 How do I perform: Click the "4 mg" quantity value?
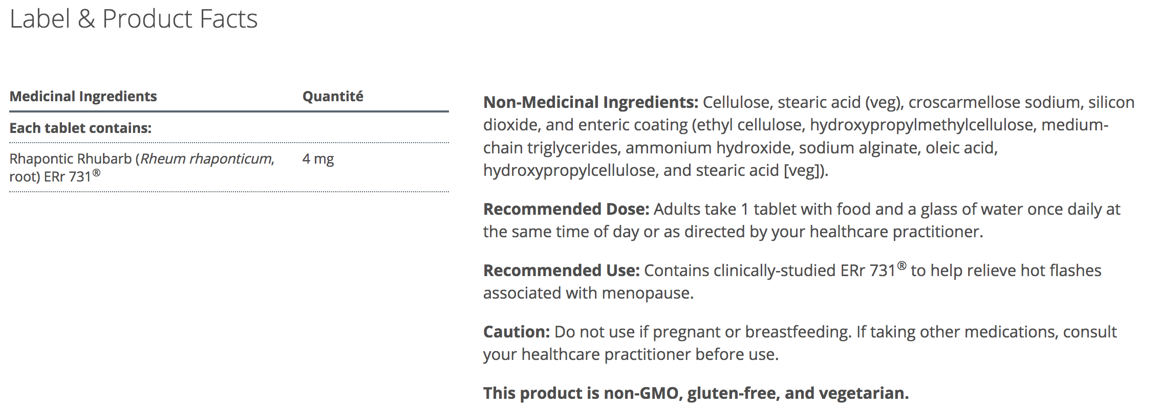pos(318,159)
